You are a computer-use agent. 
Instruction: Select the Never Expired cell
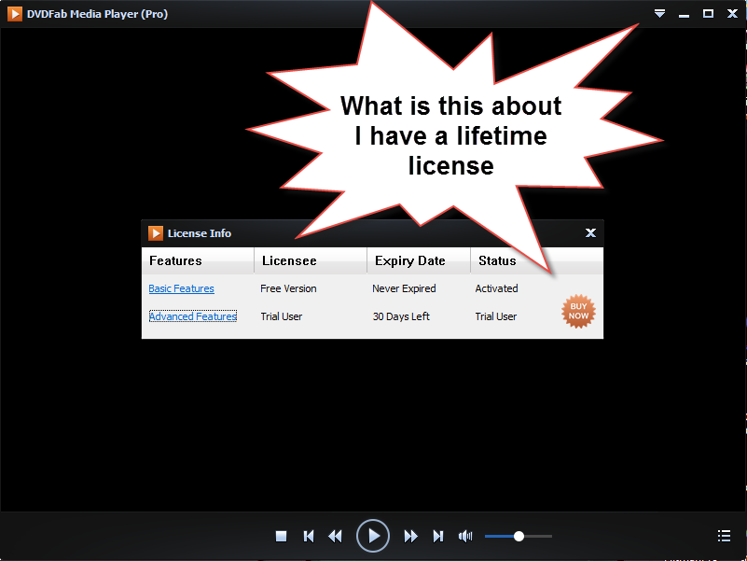point(404,288)
